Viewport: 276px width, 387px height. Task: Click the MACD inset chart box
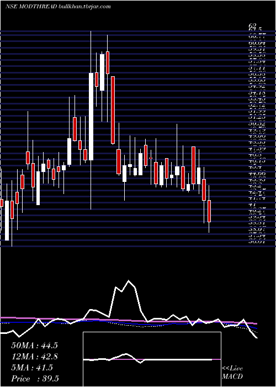(152, 359)
